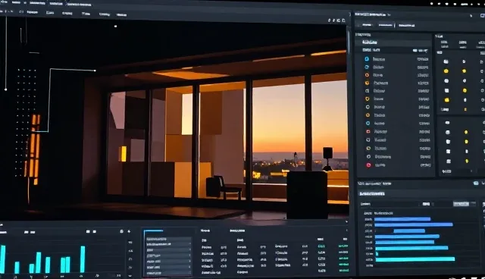Click the last of four icons at the viewport's top-right corner
Screen dimensions: 485x279
(x=343, y=20)
